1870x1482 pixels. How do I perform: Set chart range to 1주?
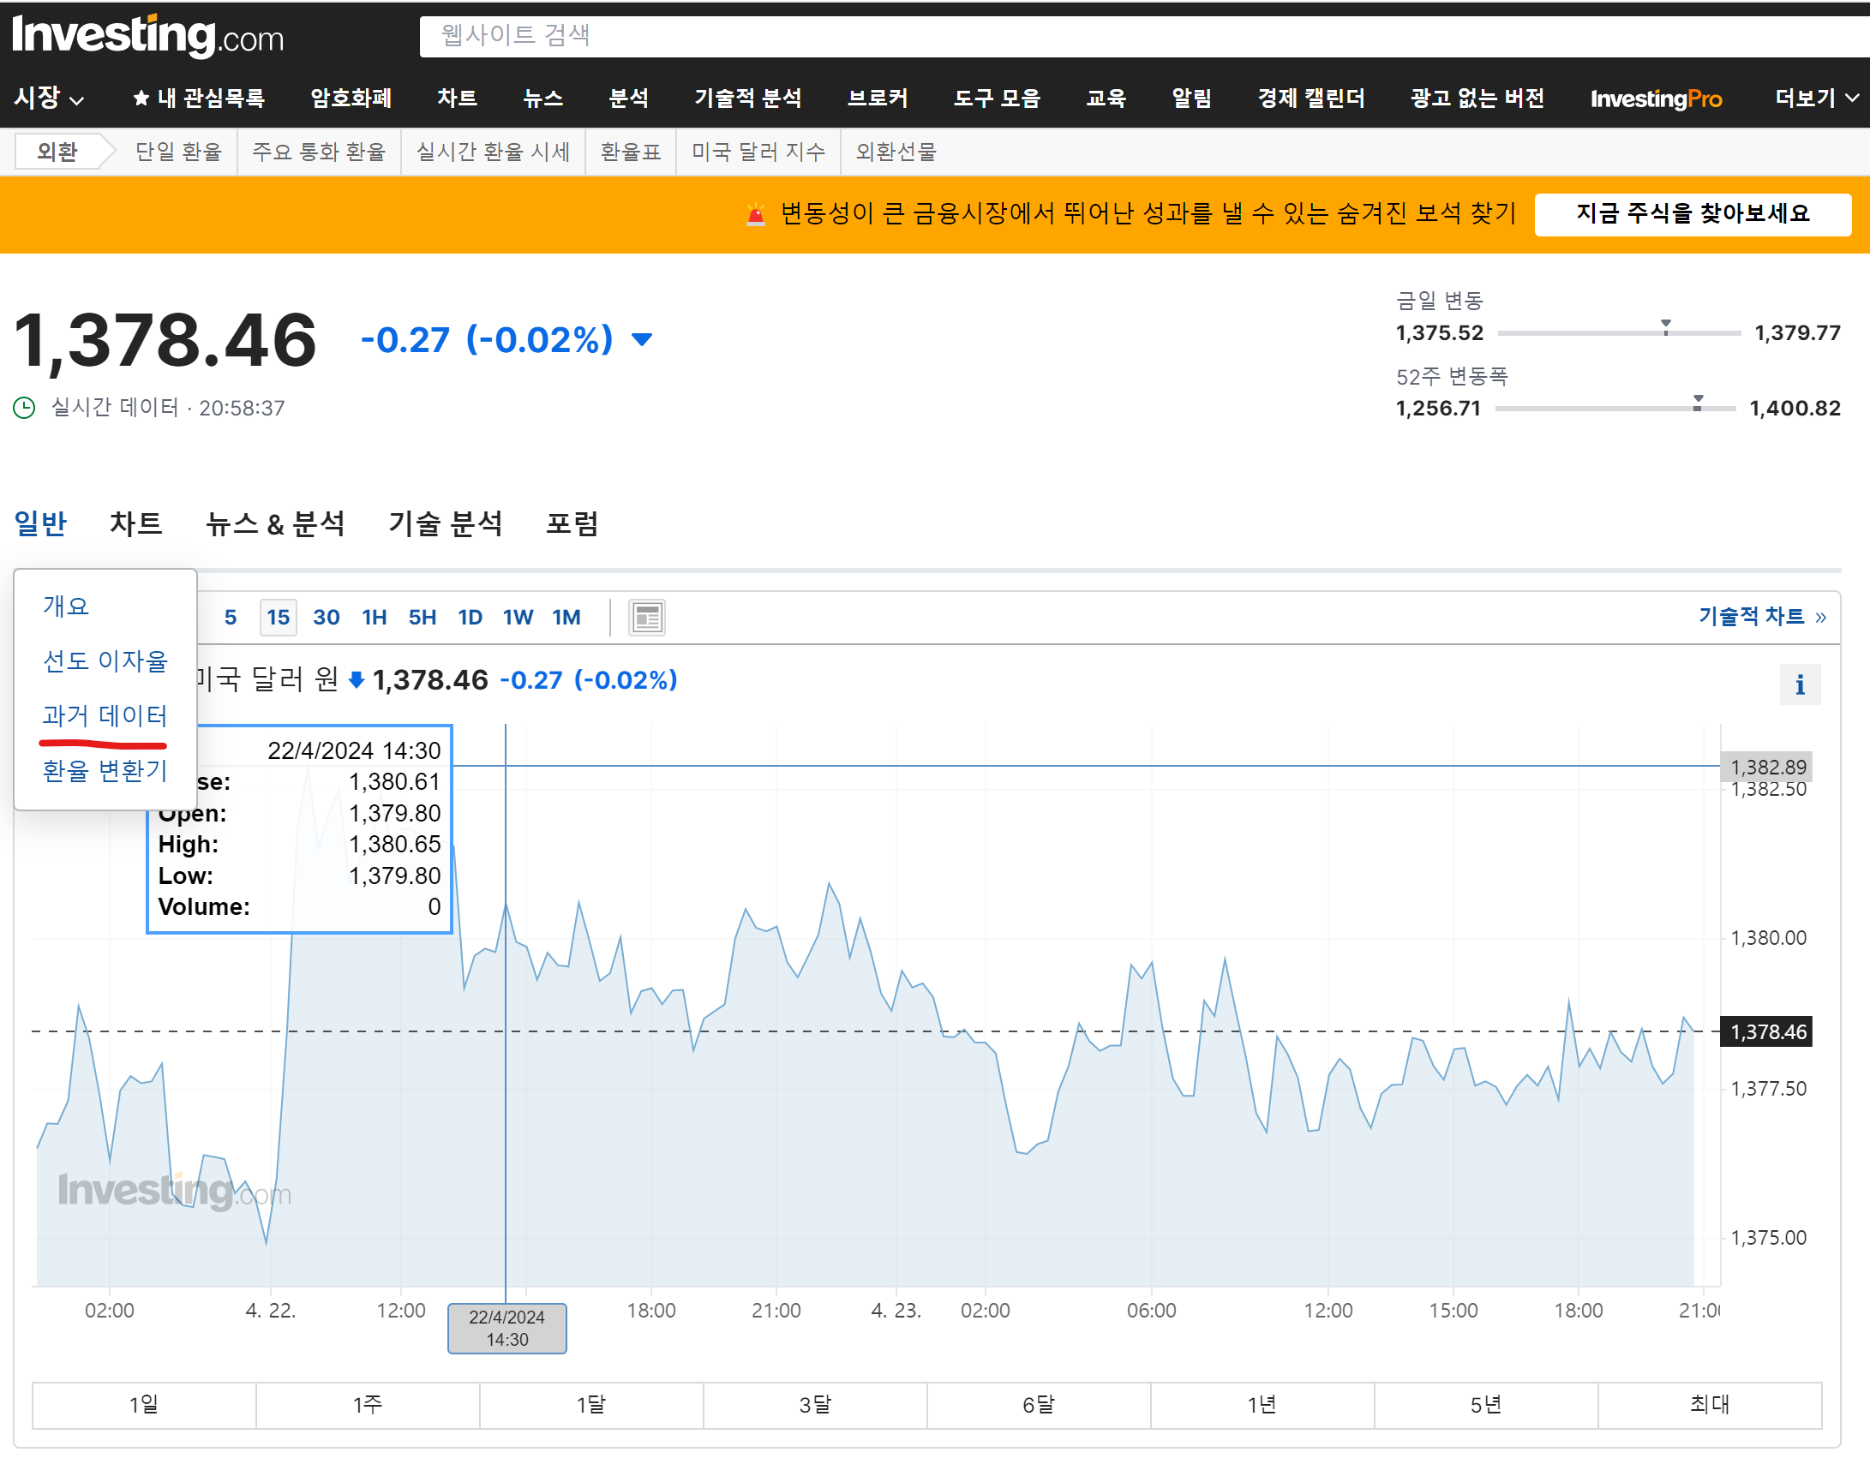point(367,1404)
